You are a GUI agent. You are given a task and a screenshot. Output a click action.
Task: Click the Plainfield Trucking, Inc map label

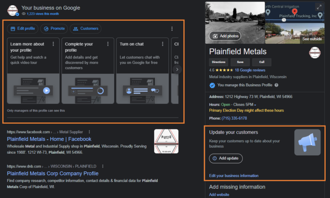click(298, 16)
